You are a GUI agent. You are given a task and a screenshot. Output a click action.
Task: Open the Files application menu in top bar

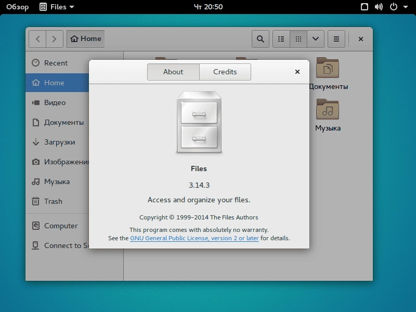coord(57,7)
